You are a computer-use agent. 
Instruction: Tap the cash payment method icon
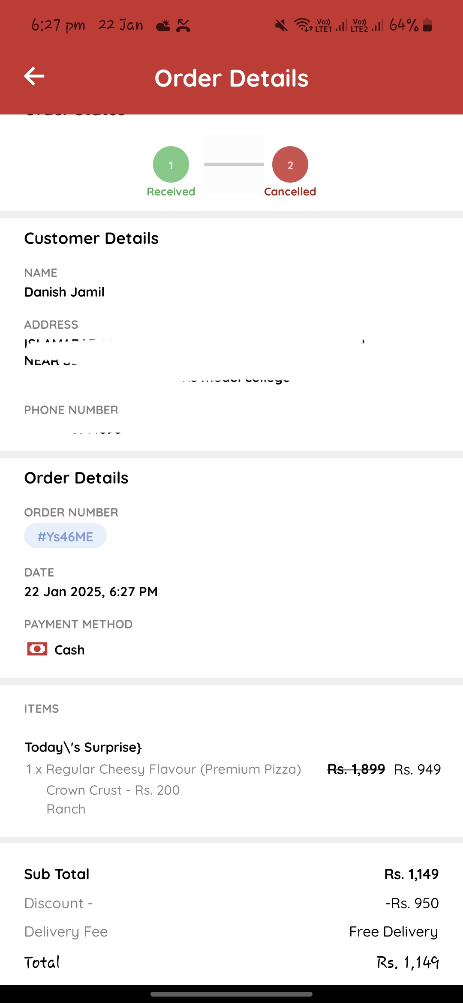click(x=37, y=649)
